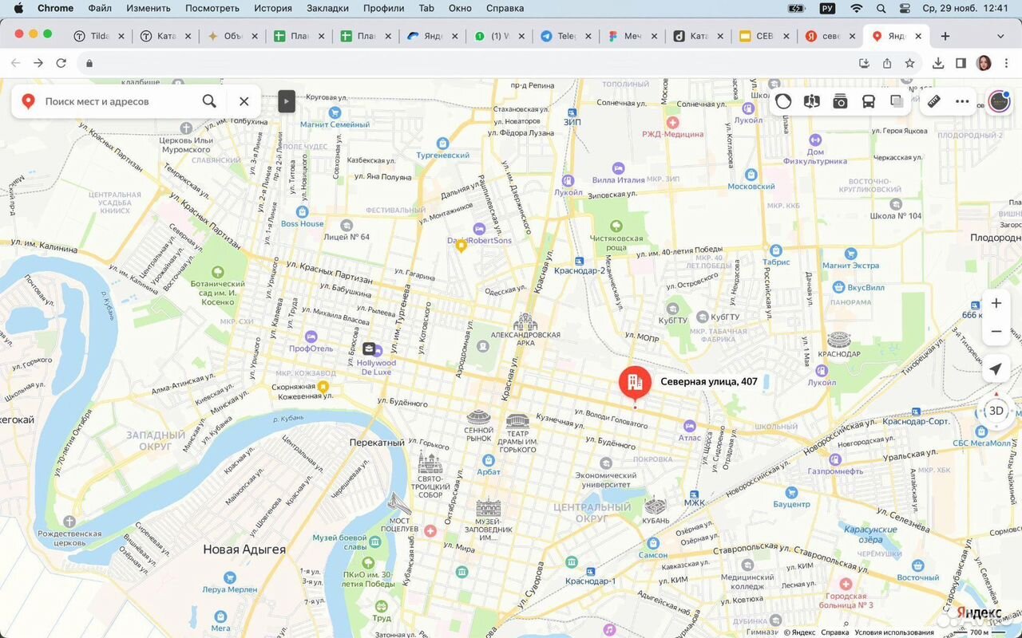The image size is (1022, 638).
Task: Switch to the СЕВ tab
Action: pyautogui.click(x=765, y=36)
